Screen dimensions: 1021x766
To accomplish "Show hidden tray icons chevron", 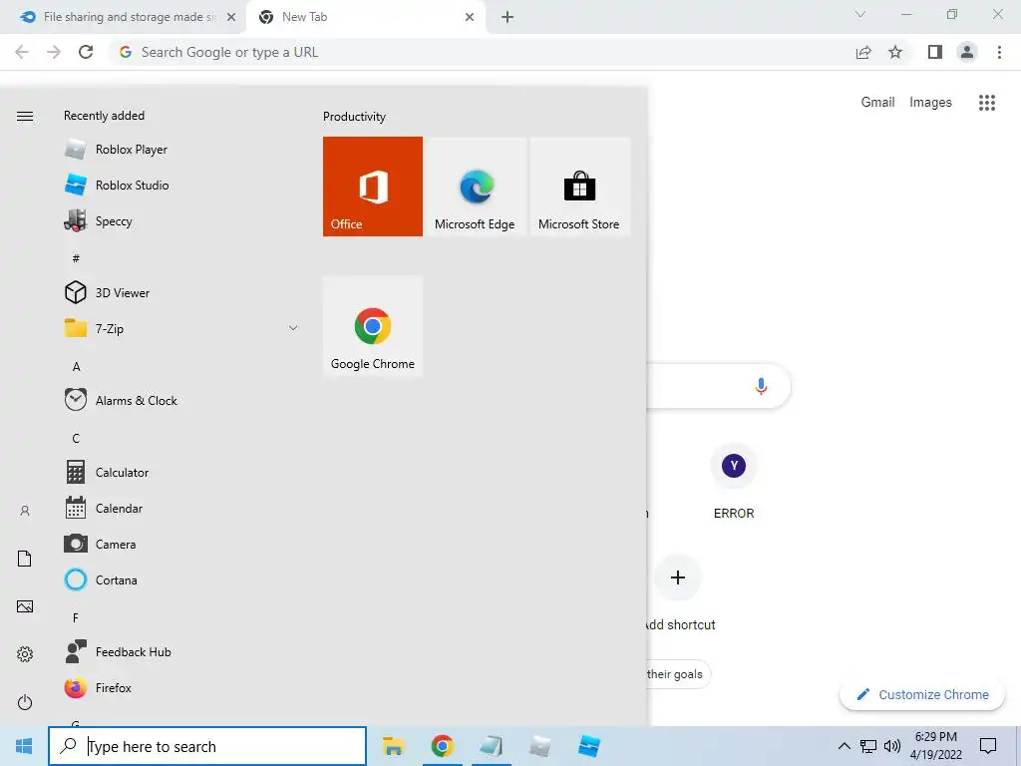I will [844, 746].
